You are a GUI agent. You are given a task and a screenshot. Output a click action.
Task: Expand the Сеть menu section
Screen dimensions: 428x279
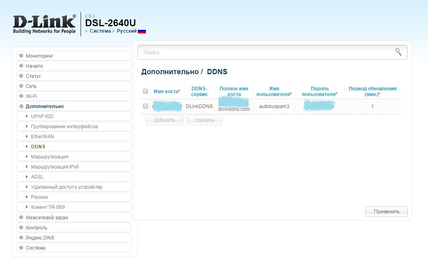point(31,86)
